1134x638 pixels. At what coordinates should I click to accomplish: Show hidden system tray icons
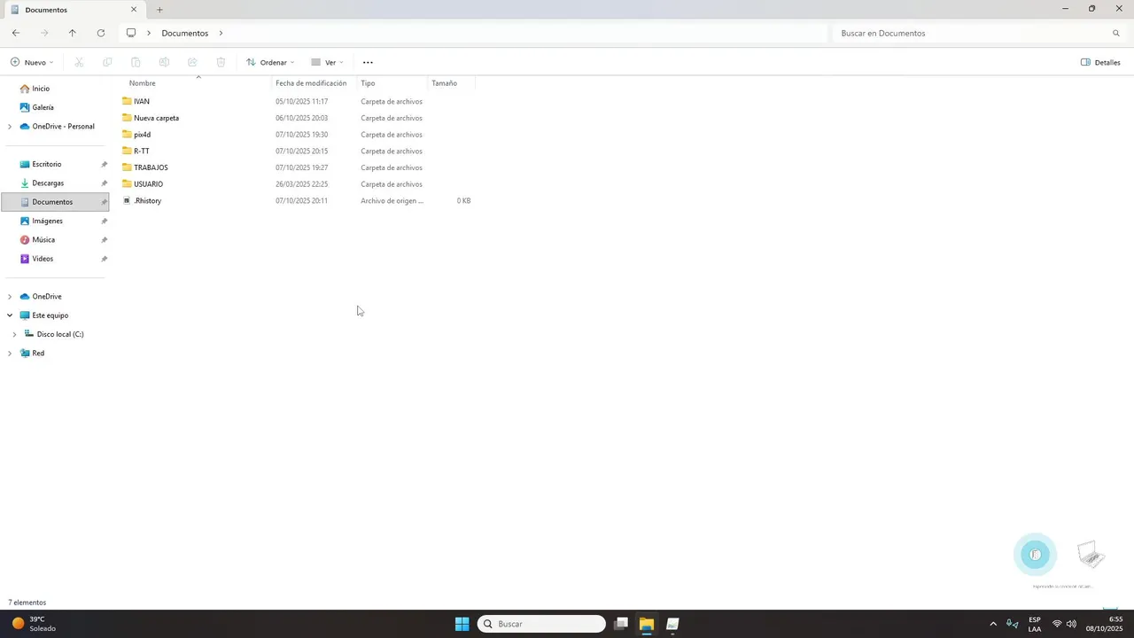(993, 624)
